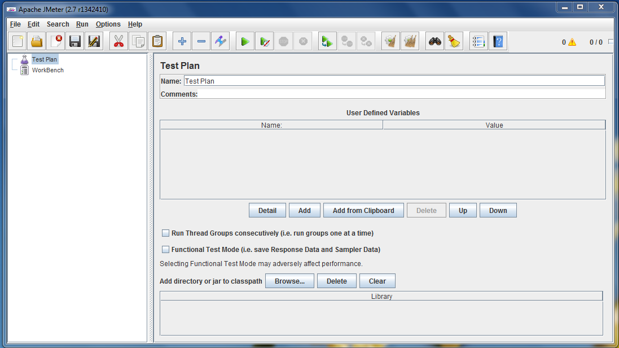Select the Start no pauses debug run icon
This screenshot has width=619, height=348.
[264, 41]
